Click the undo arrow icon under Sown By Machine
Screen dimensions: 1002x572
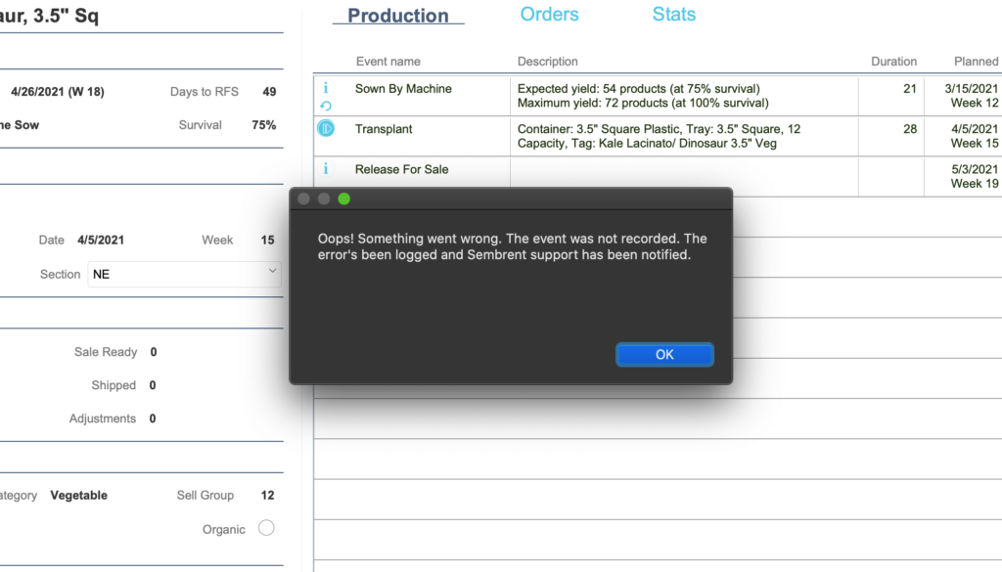coord(326,106)
